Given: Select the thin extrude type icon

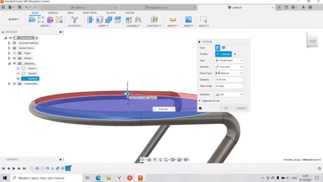Looking at the screenshot, I should click(224, 48).
